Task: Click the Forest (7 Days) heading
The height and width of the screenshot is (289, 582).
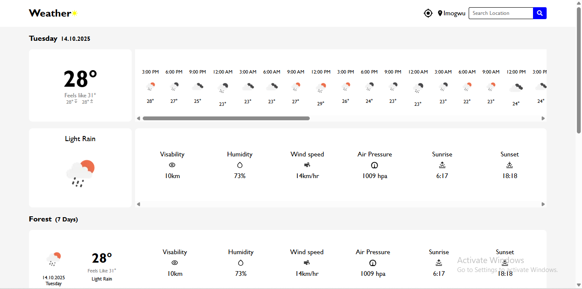Action: coord(53,219)
